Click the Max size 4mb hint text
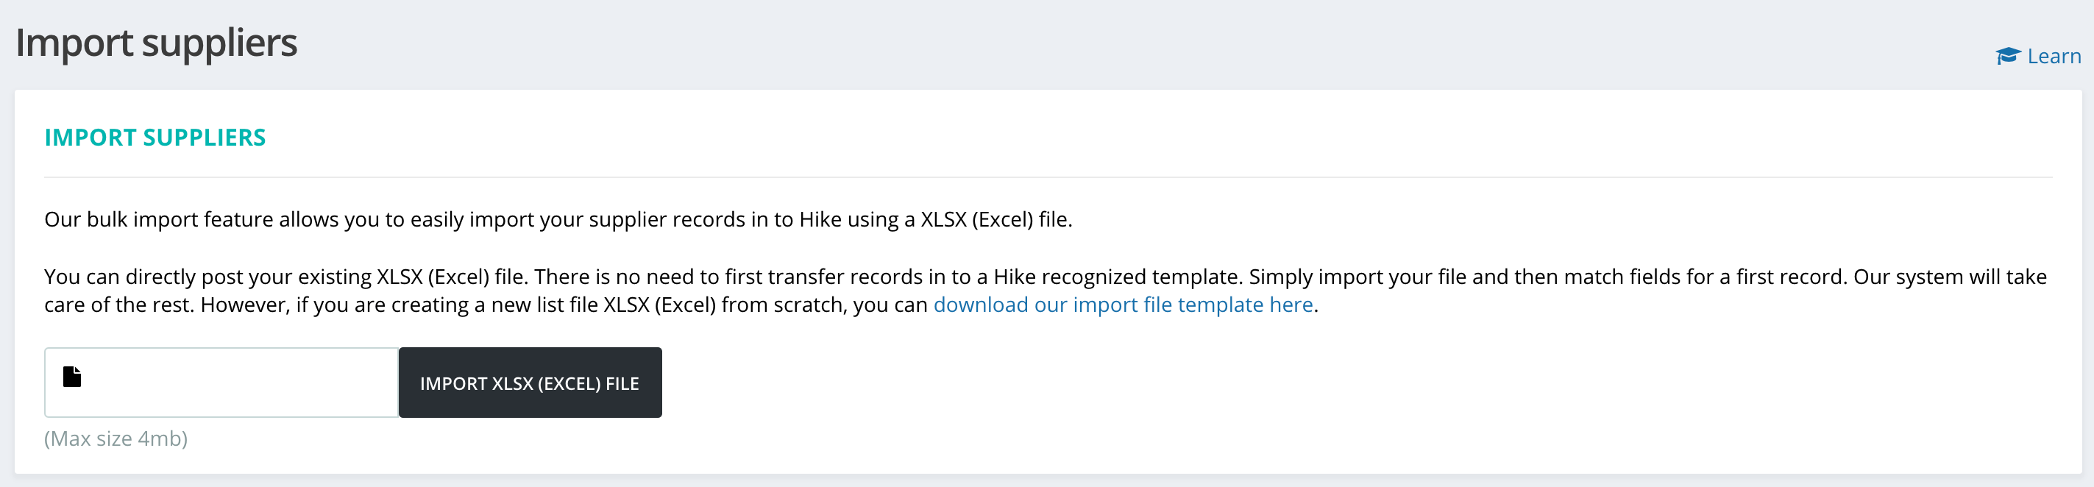The height and width of the screenshot is (487, 2094). click(x=116, y=439)
